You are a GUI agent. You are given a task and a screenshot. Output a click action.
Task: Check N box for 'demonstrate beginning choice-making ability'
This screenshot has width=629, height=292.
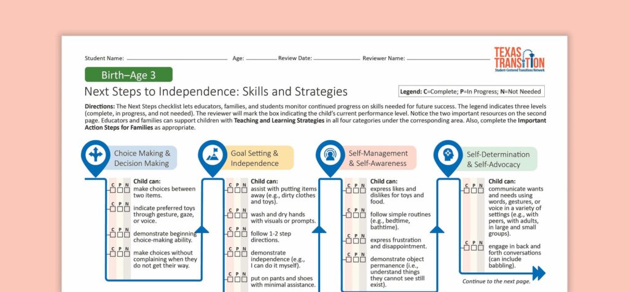127,234
